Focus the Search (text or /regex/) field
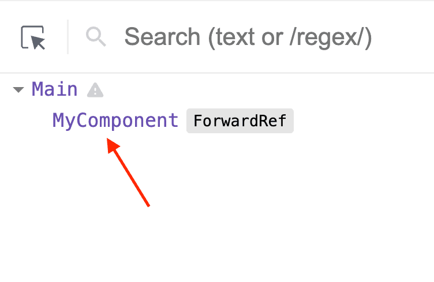434x282 pixels. pos(248,37)
